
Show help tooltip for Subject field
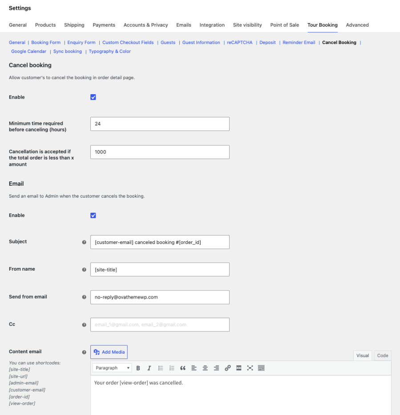[x=84, y=242]
